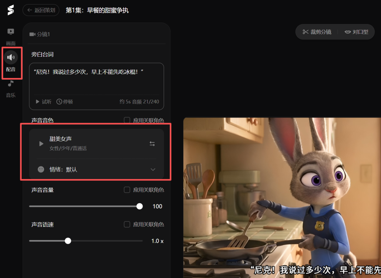381x278 pixels.
Task: Click the 停顿 clock icon under the script
Action: pyautogui.click(x=59, y=101)
